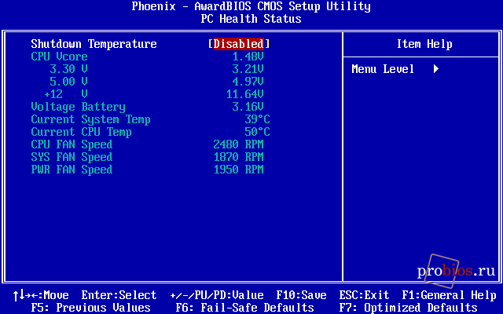This screenshot has height=314, width=503.
Task: Select the 3.21V reading
Action: tap(248, 69)
